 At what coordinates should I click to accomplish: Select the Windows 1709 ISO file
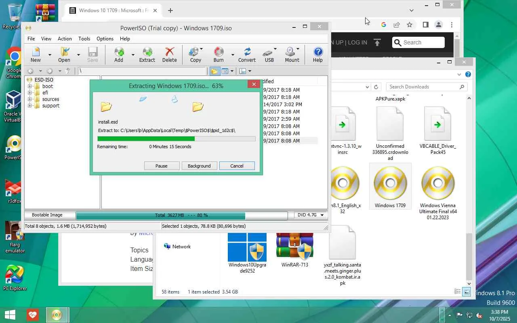click(390, 187)
